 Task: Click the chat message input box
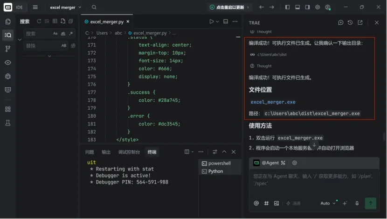[314, 183]
